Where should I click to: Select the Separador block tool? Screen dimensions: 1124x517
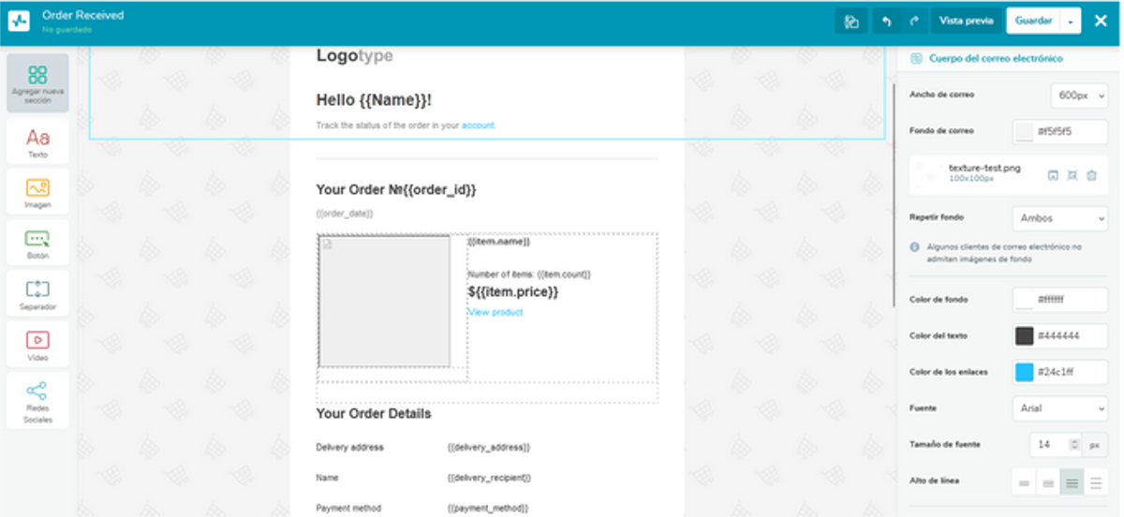[37, 295]
